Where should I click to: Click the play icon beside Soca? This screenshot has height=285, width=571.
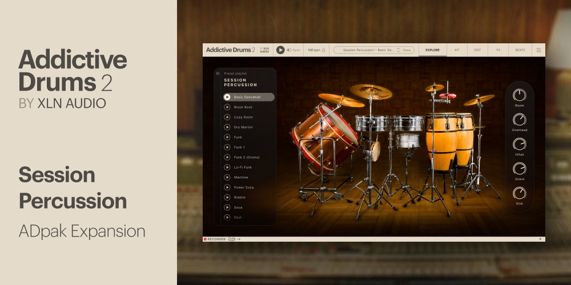coord(227,207)
